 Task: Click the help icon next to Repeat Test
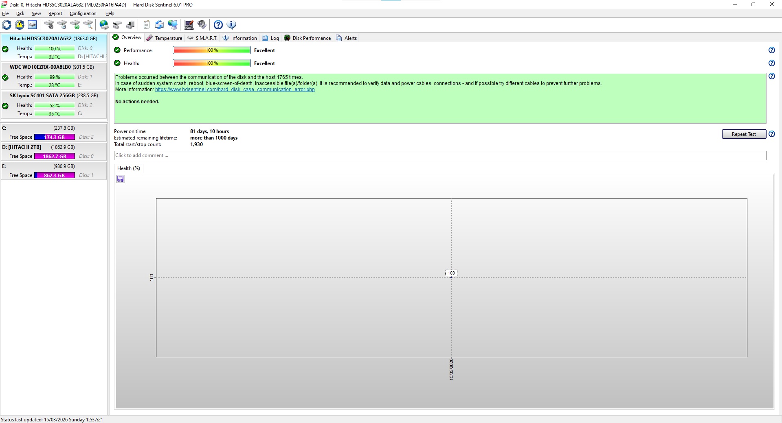[x=771, y=134]
